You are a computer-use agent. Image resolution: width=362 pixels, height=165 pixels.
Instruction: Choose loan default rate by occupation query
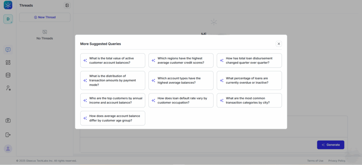(181, 100)
